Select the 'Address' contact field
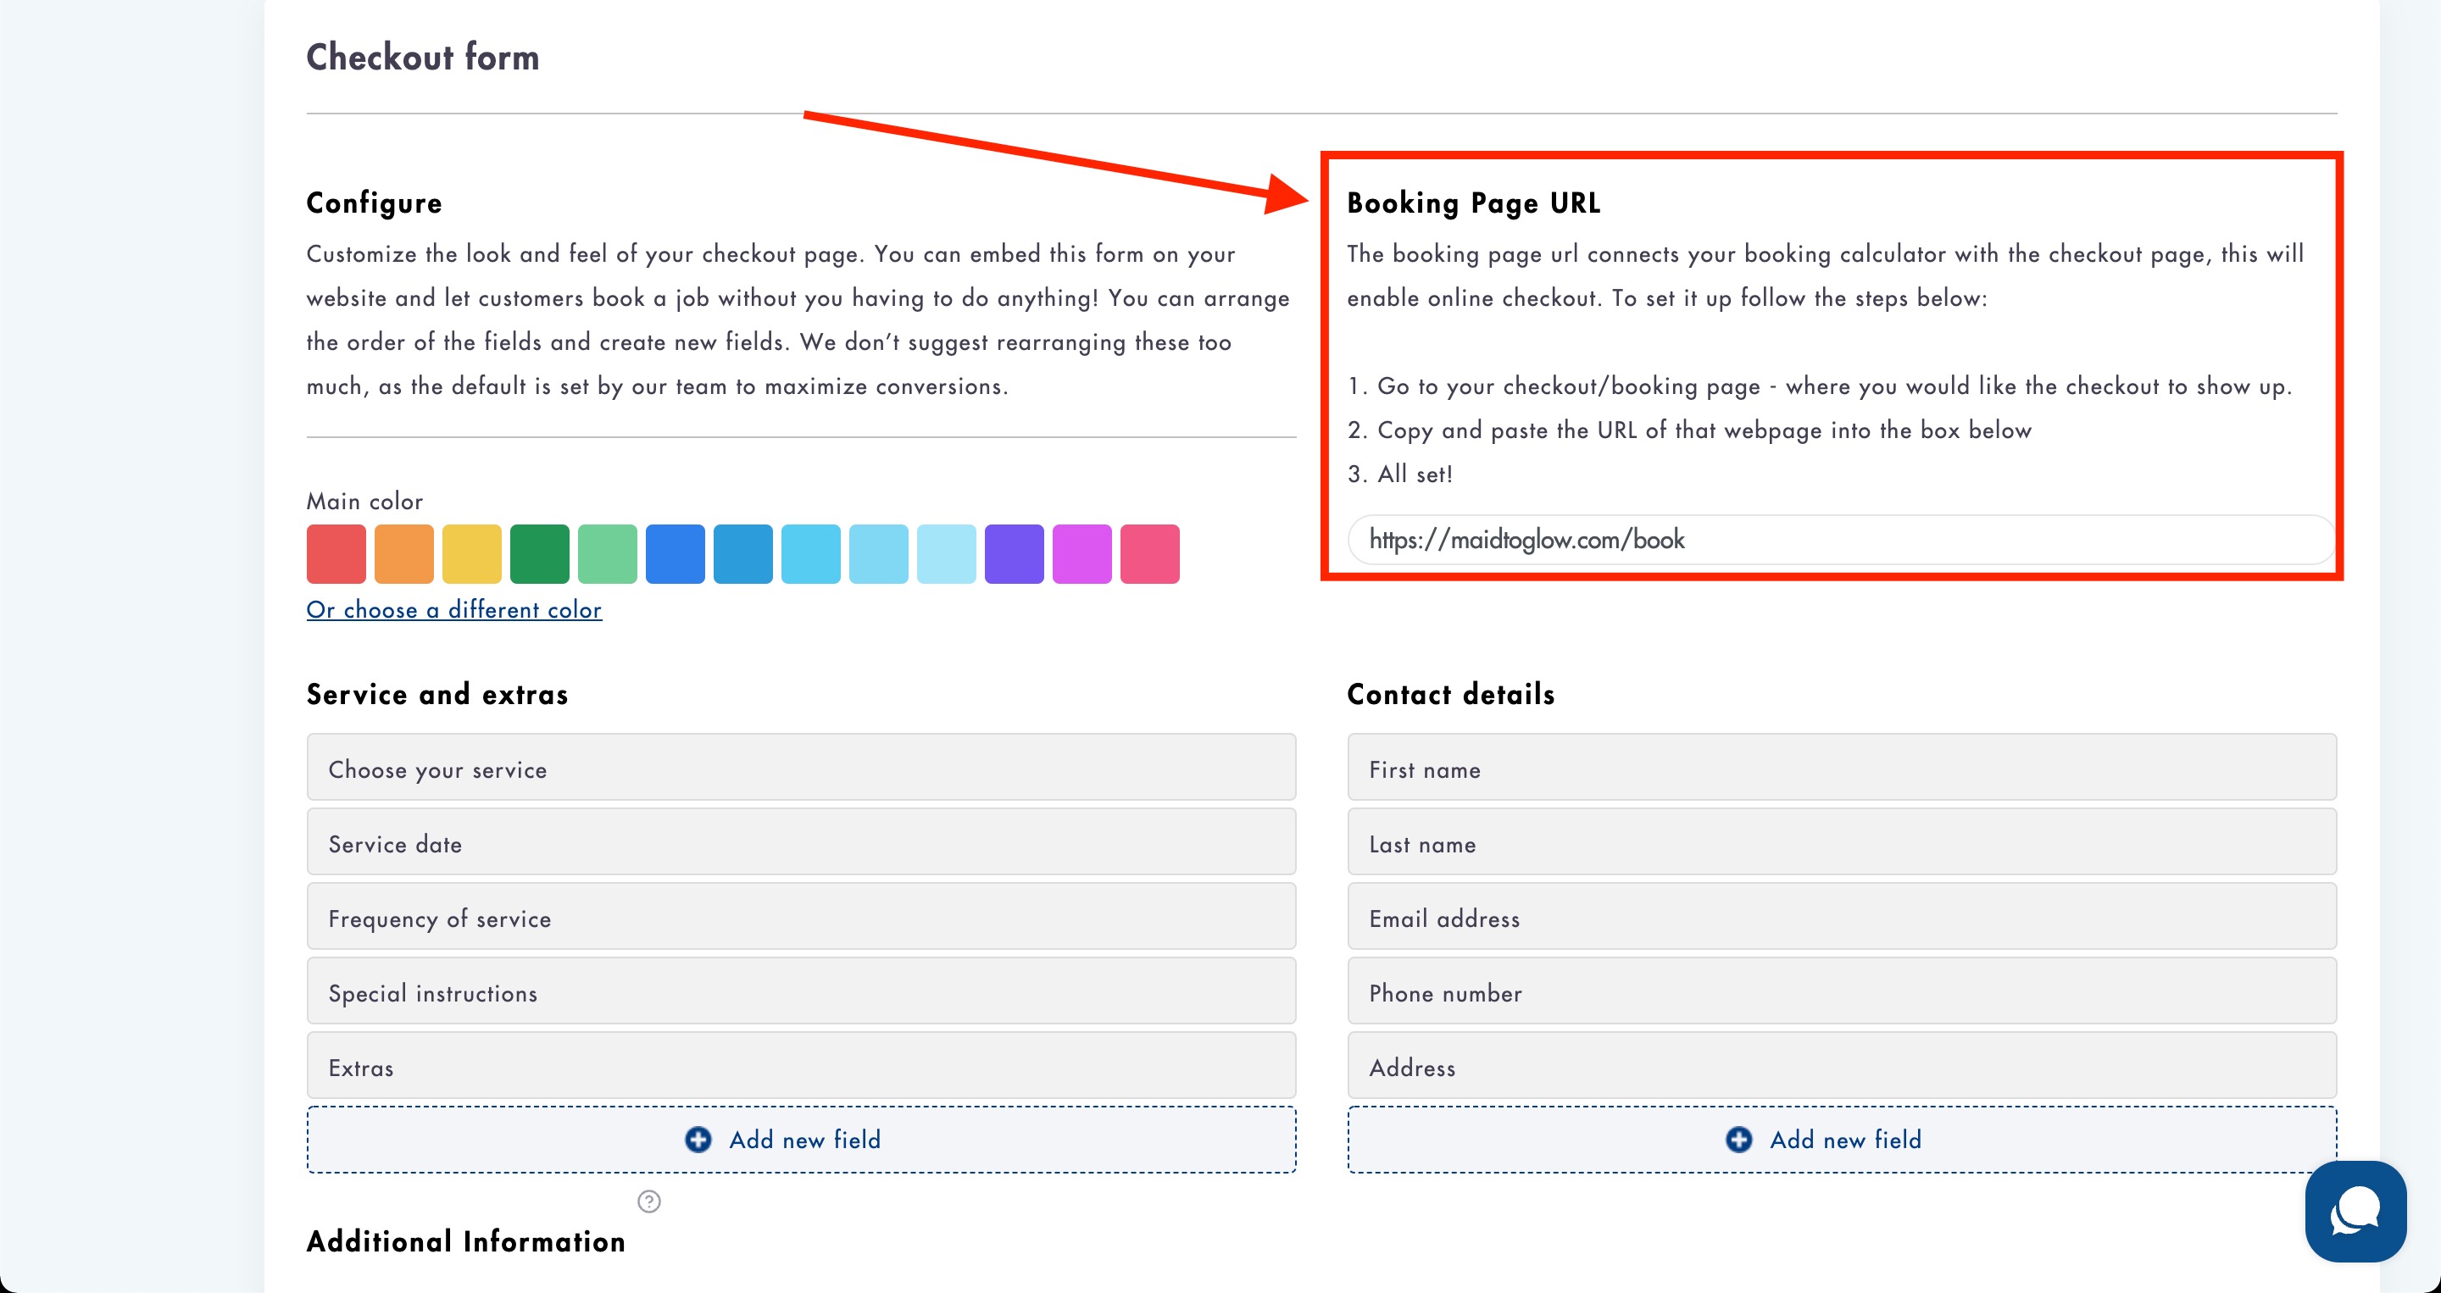The height and width of the screenshot is (1293, 2441). click(x=1842, y=1067)
